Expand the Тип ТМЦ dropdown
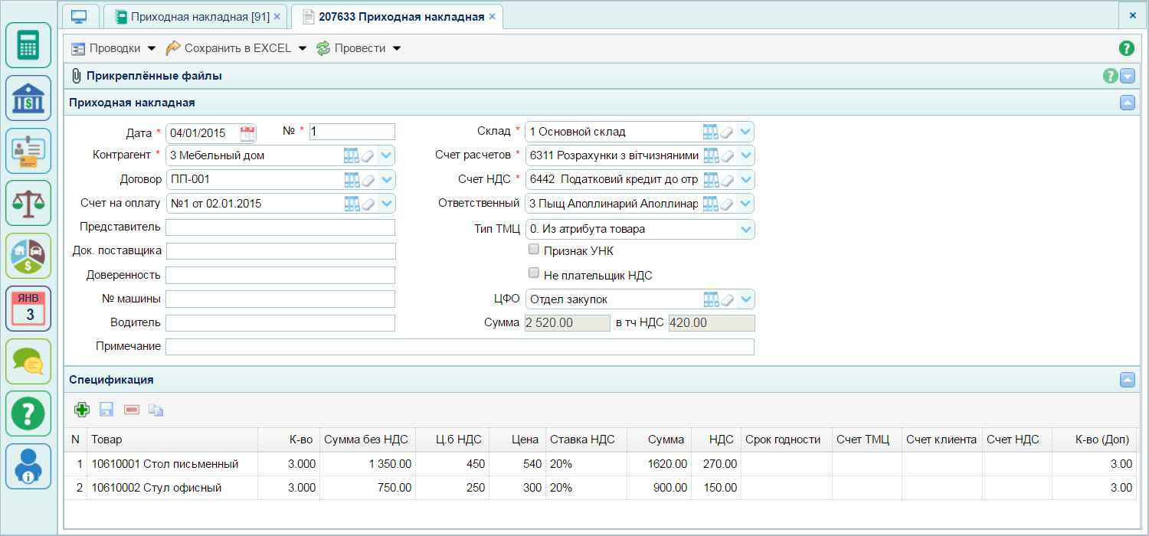The width and height of the screenshot is (1149, 536). (x=745, y=228)
